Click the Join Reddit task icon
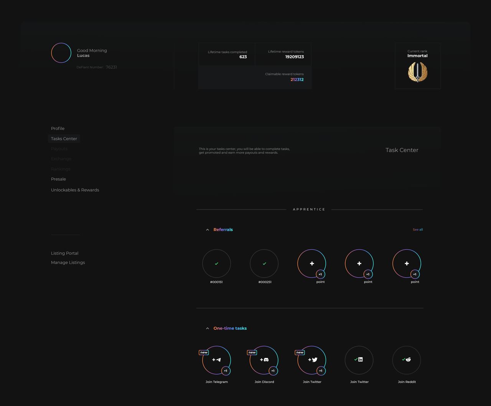491x406 pixels. click(407, 360)
